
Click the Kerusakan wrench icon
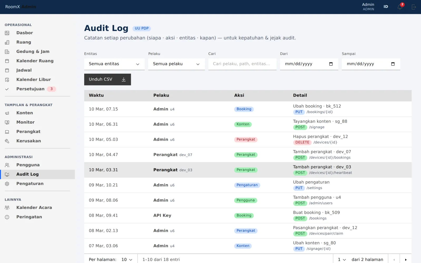point(7,141)
